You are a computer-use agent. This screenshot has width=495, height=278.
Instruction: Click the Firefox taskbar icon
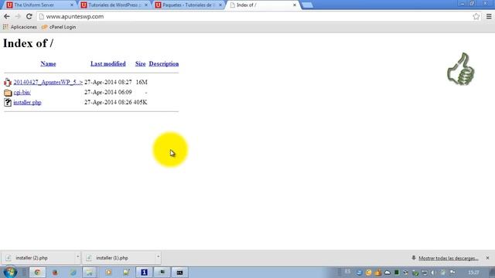pos(55,273)
